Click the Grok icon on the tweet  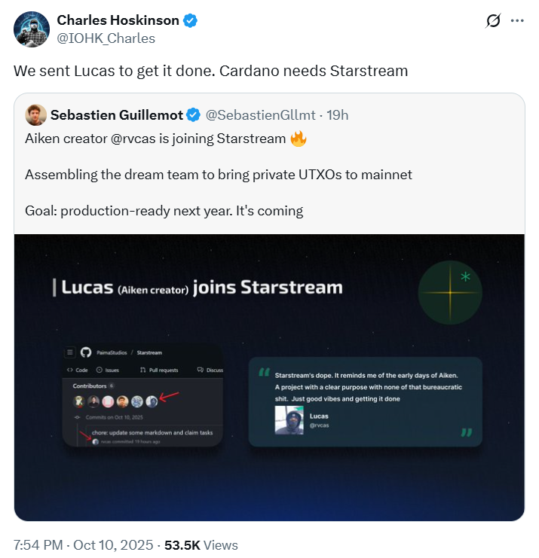[x=492, y=21]
